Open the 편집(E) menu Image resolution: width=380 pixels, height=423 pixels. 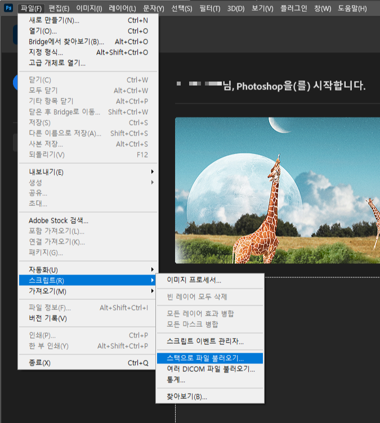(59, 8)
